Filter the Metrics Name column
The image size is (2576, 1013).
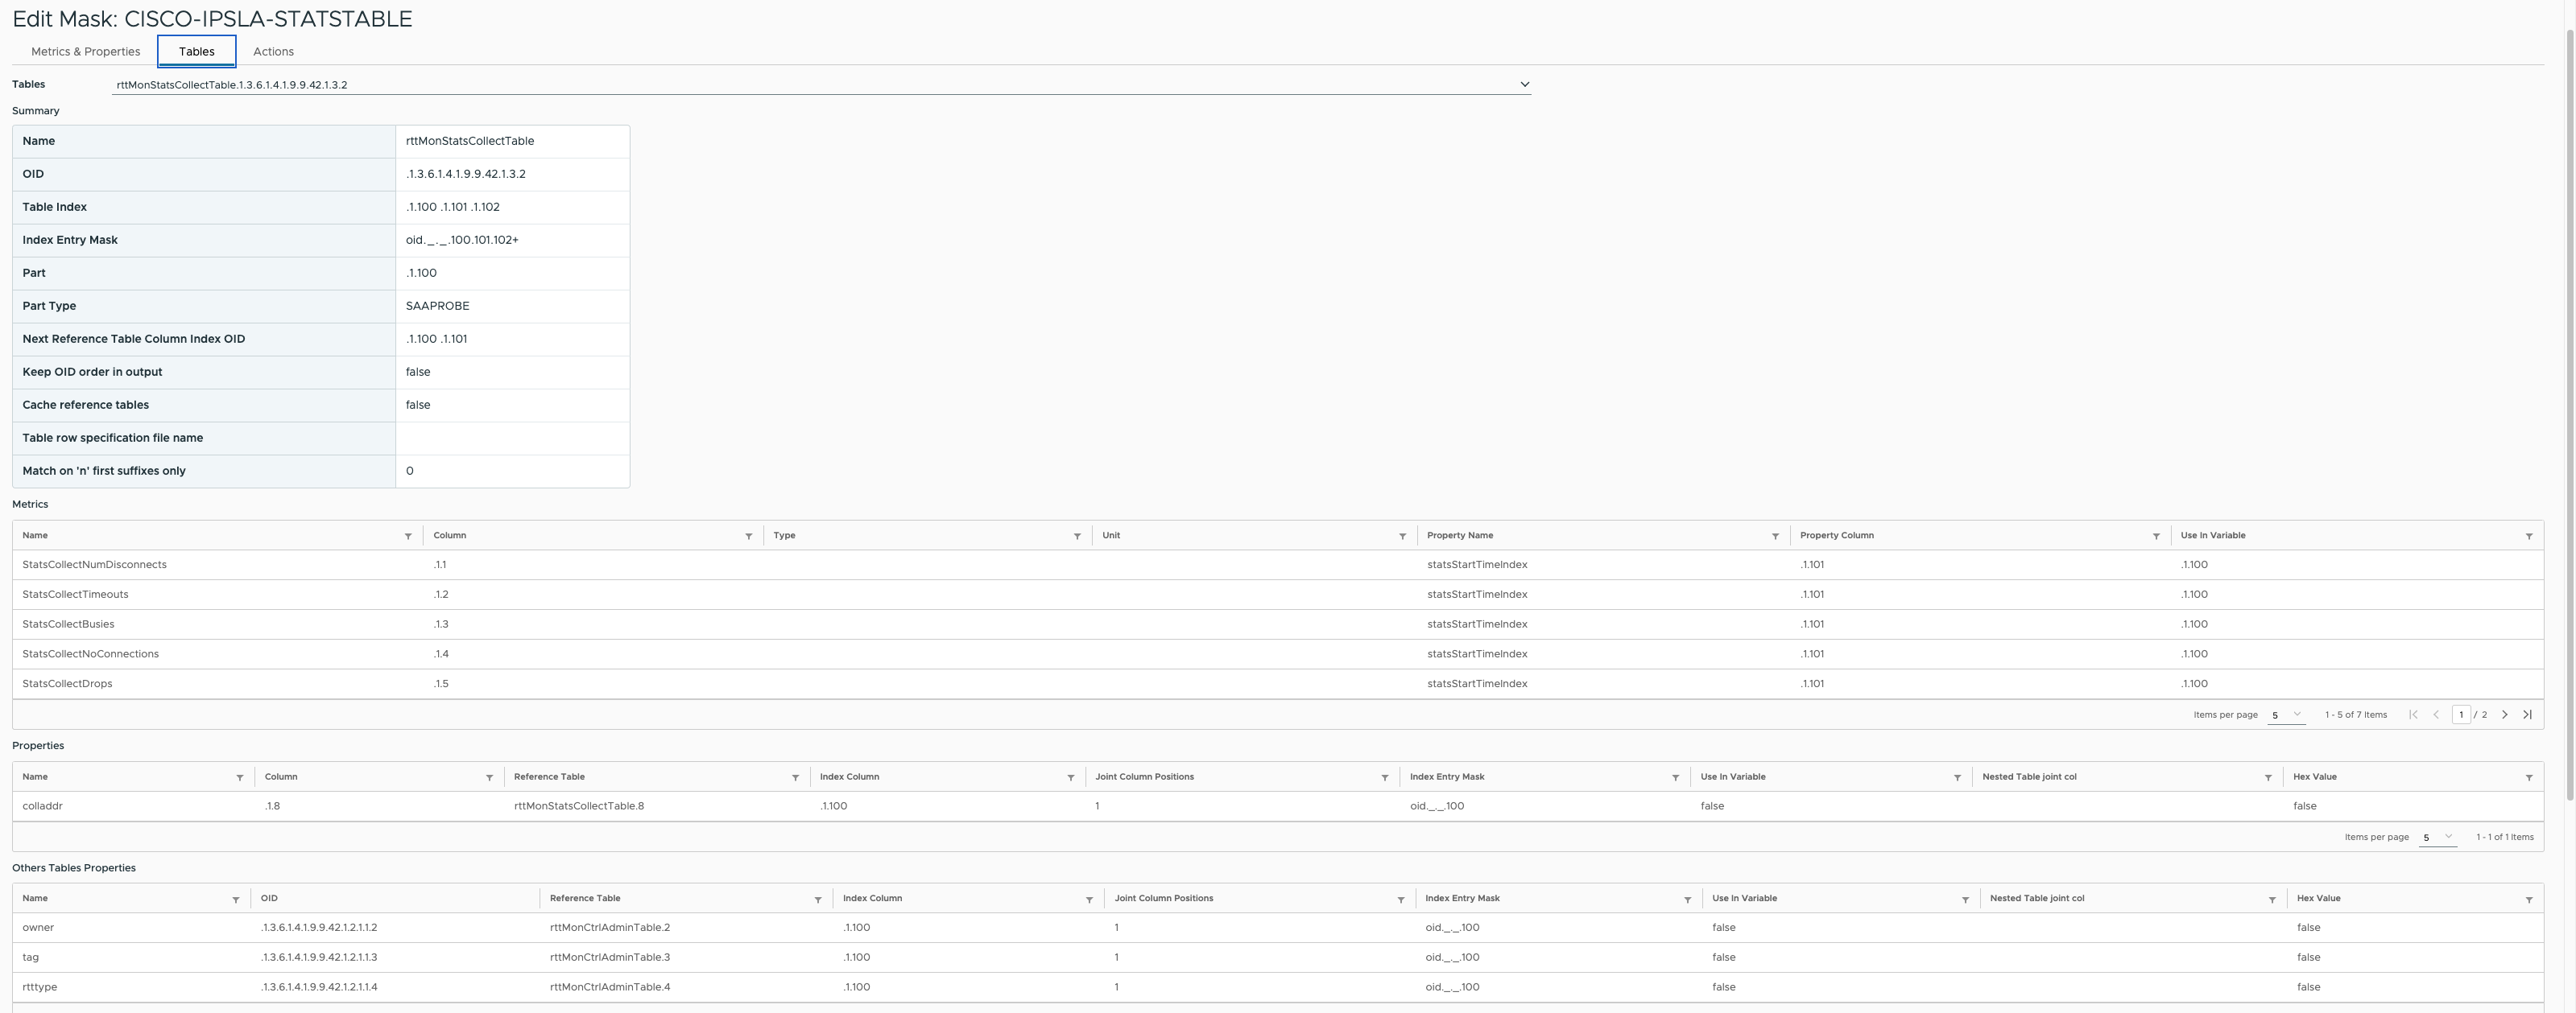[408, 537]
